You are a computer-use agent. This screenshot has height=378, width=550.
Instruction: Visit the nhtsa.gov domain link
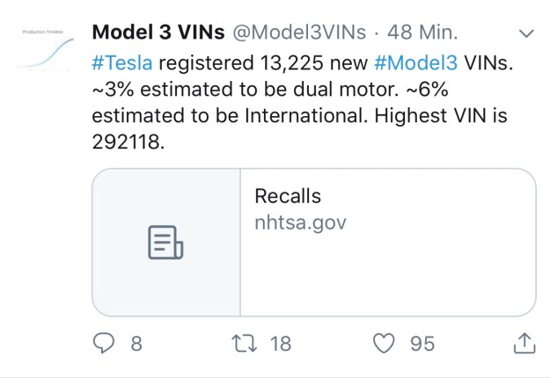pyautogui.click(x=300, y=222)
